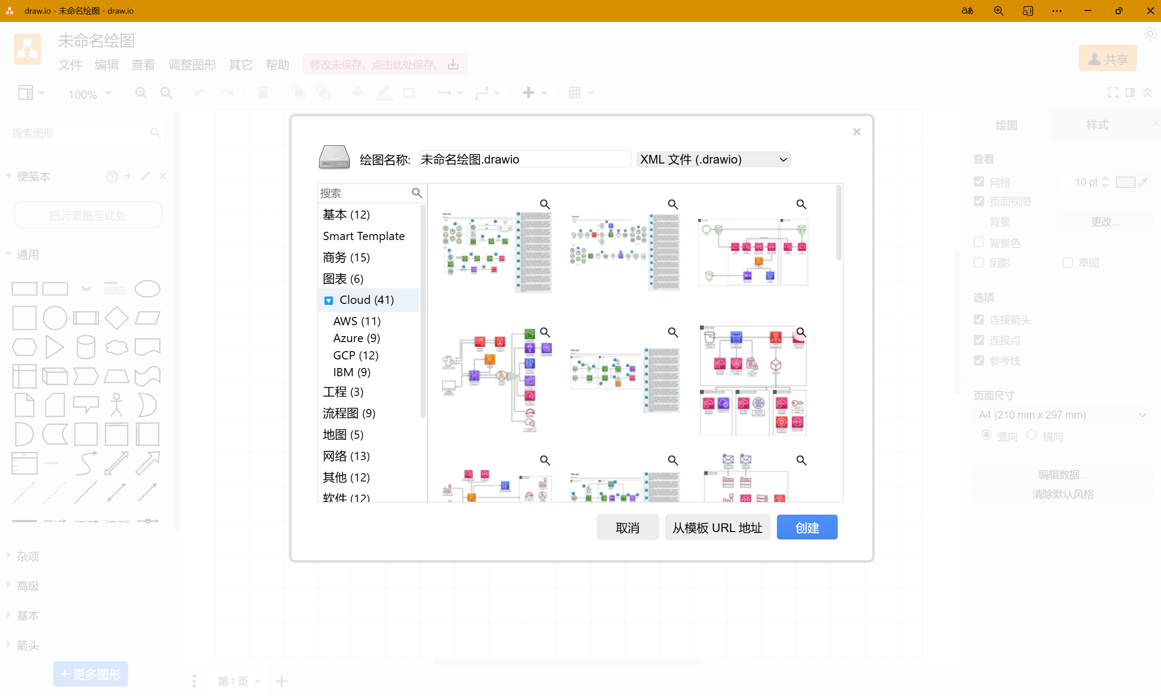Click the 取消 button
The height and width of the screenshot is (696, 1161).
[627, 527]
